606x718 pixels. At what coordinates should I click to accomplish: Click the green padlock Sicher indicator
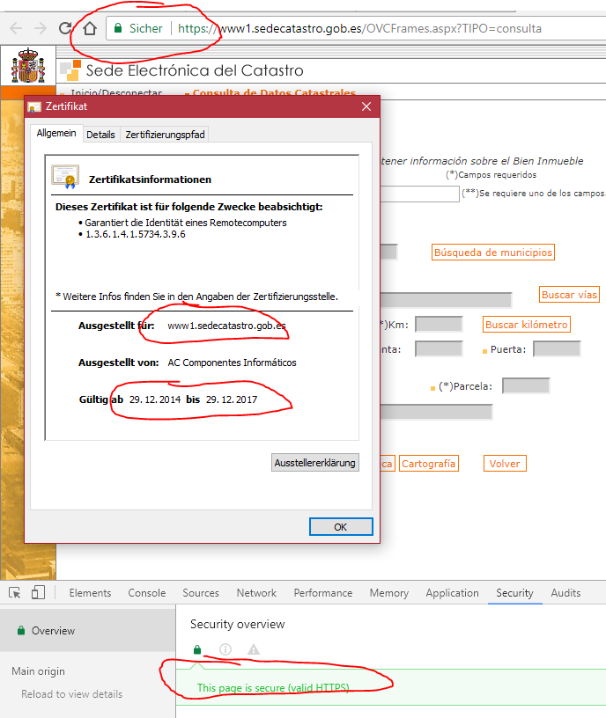[x=138, y=28]
